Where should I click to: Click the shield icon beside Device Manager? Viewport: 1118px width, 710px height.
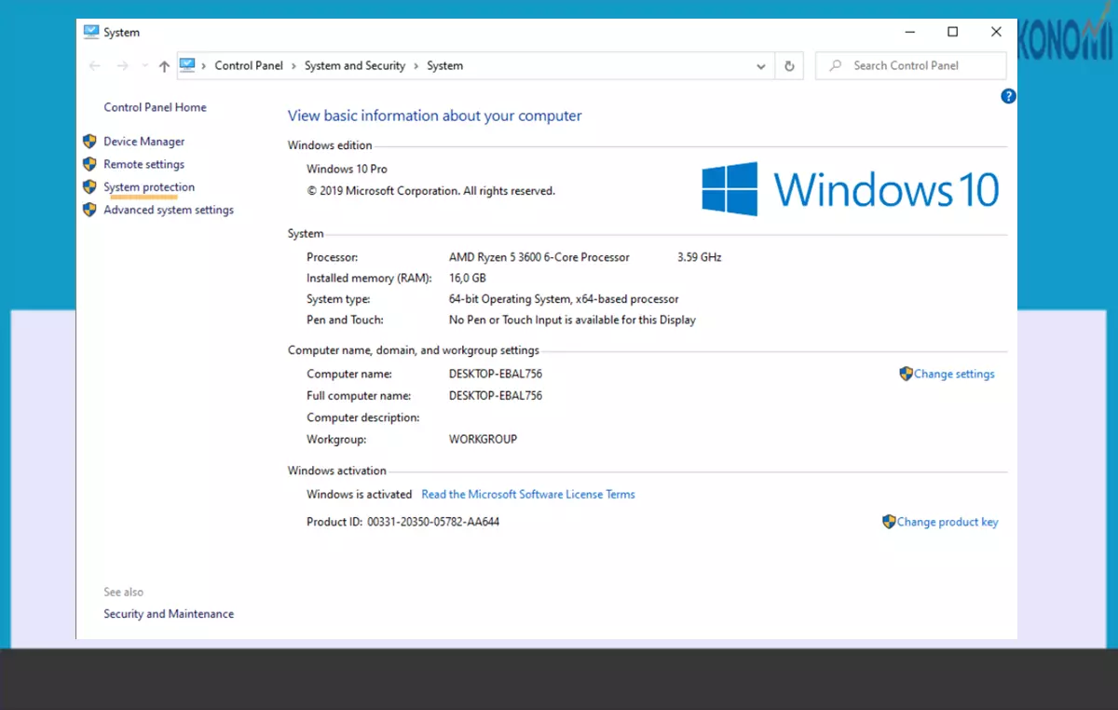89,142
